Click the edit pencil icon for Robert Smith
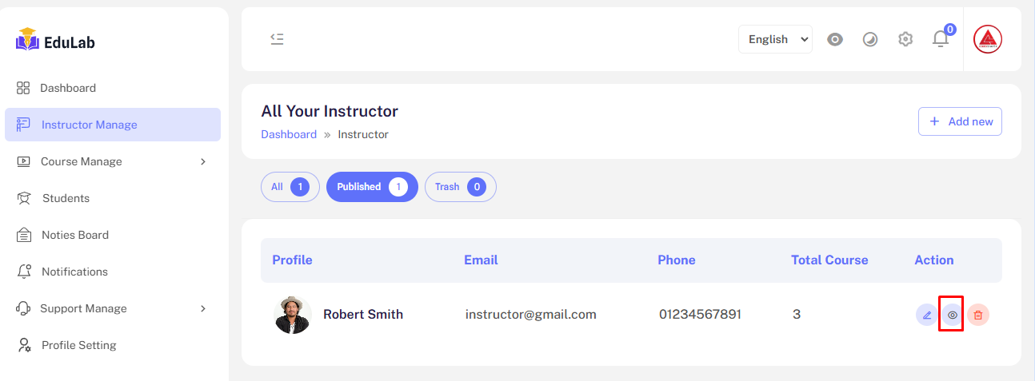 (x=927, y=315)
